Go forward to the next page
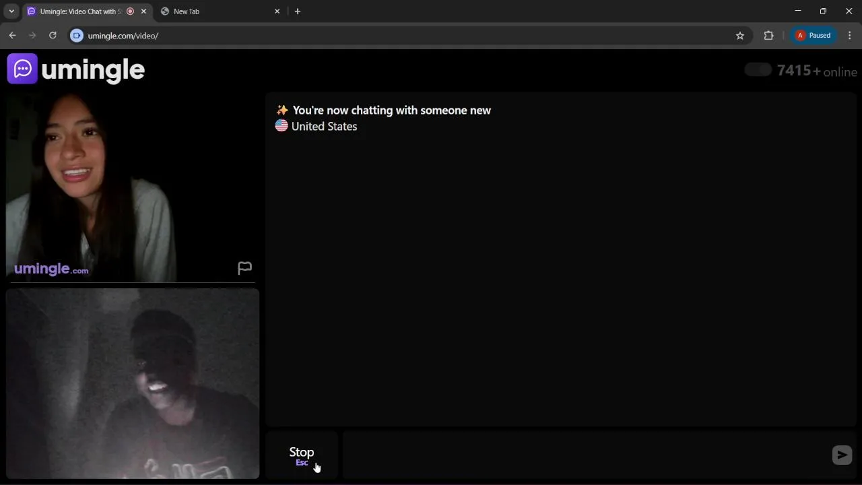Screen dimensions: 862x485 tap(32, 36)
